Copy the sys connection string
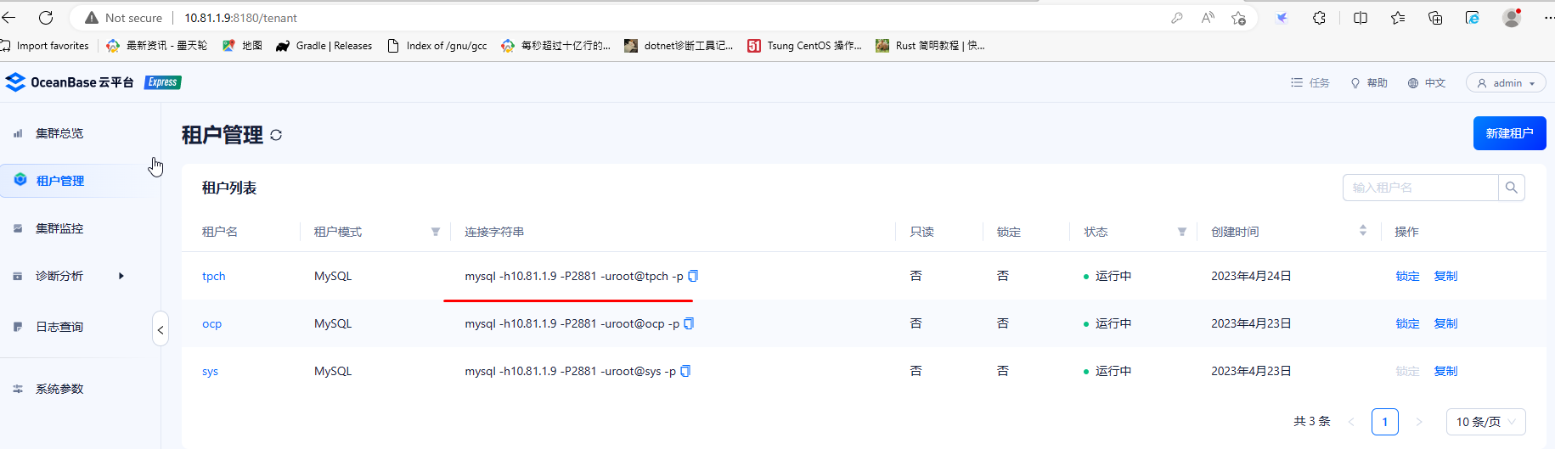The width and height of the screenshot is (1555, 449). coord(685,371)
